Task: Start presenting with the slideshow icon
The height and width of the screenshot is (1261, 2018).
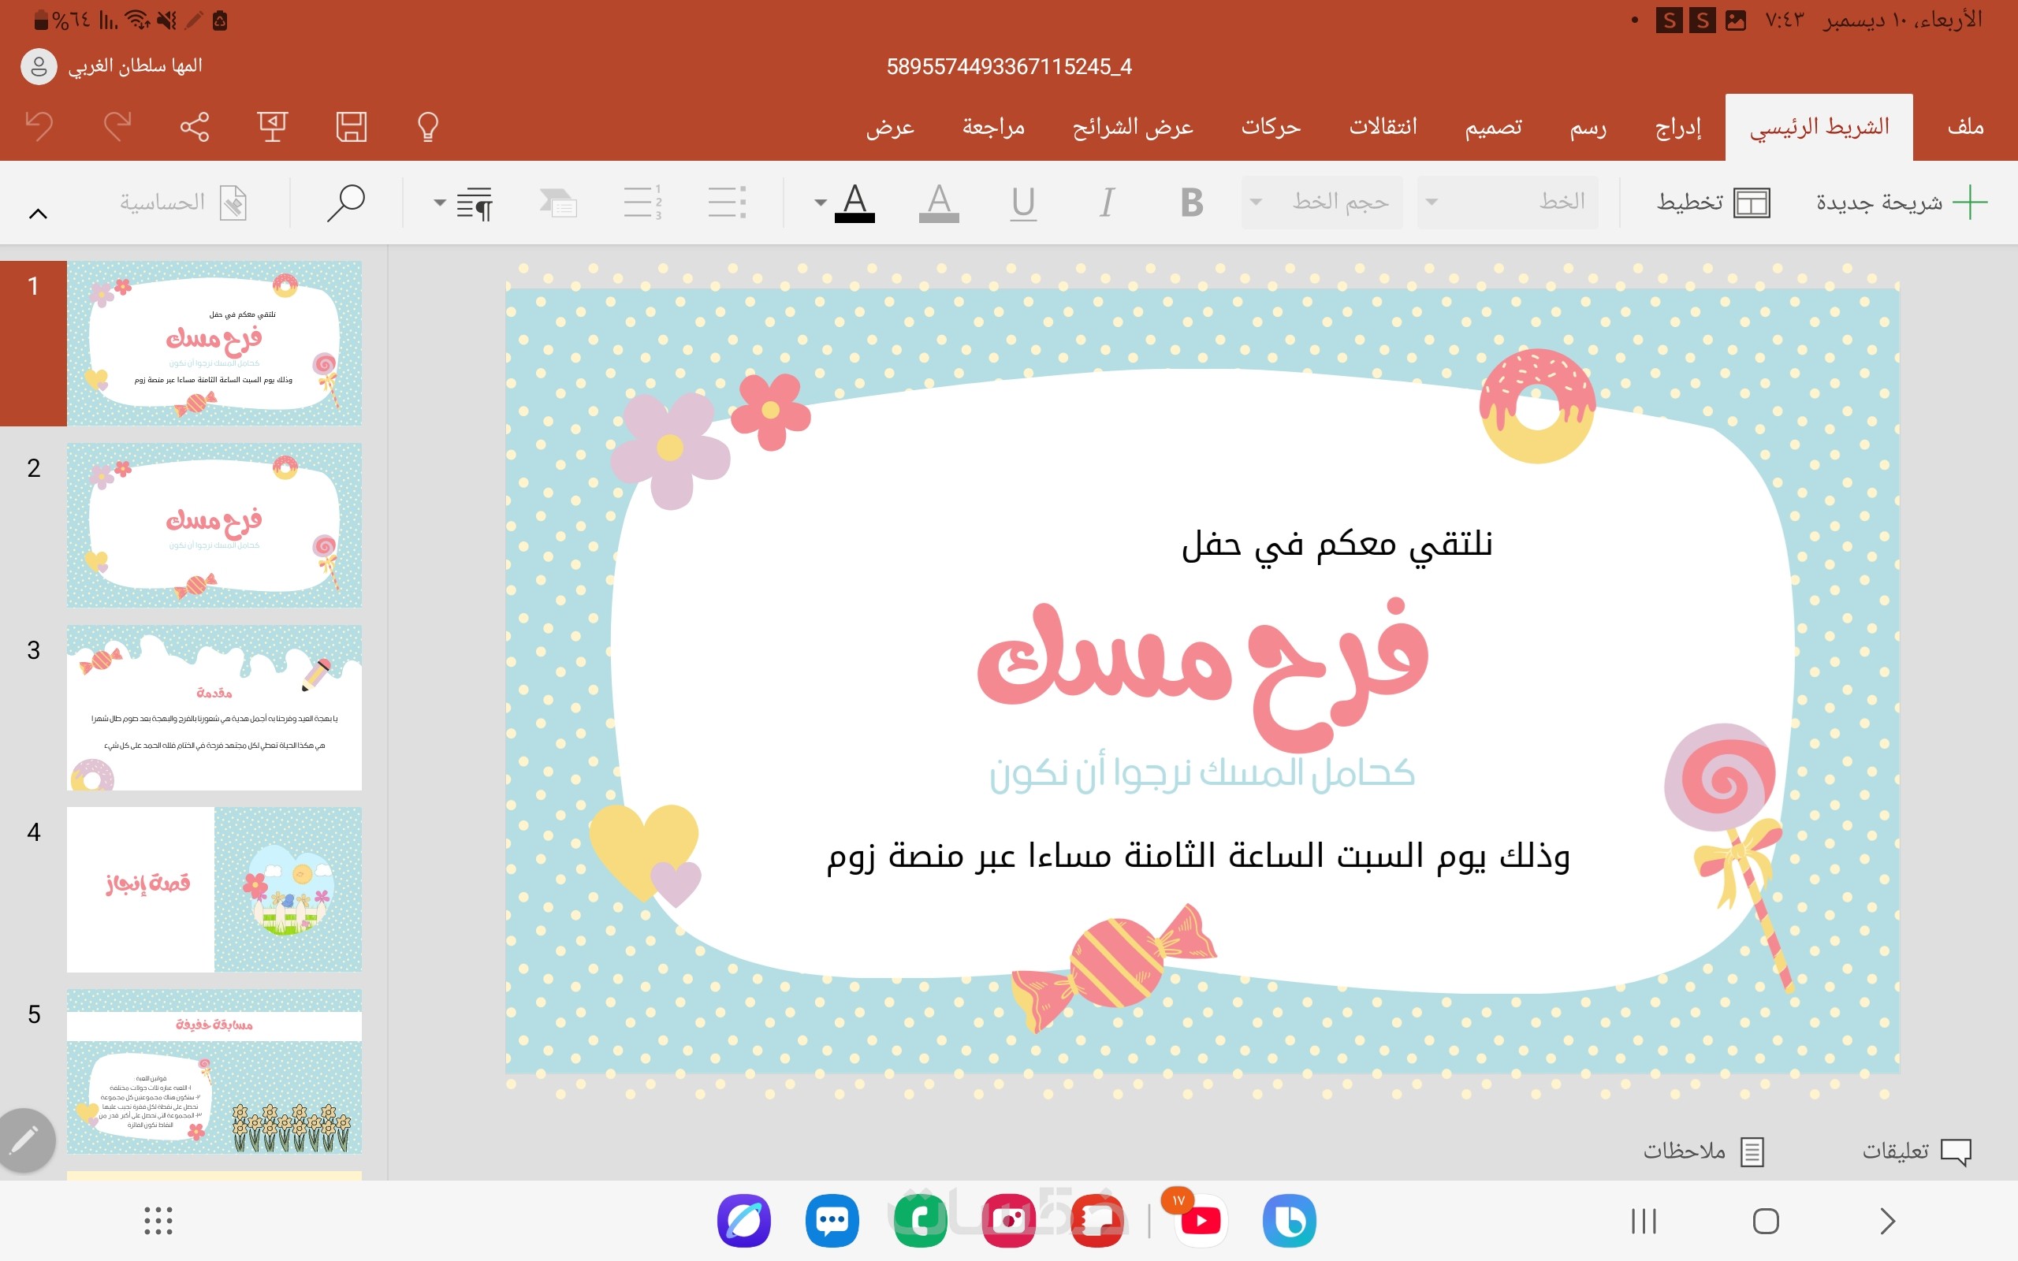Action: point(272,127)
